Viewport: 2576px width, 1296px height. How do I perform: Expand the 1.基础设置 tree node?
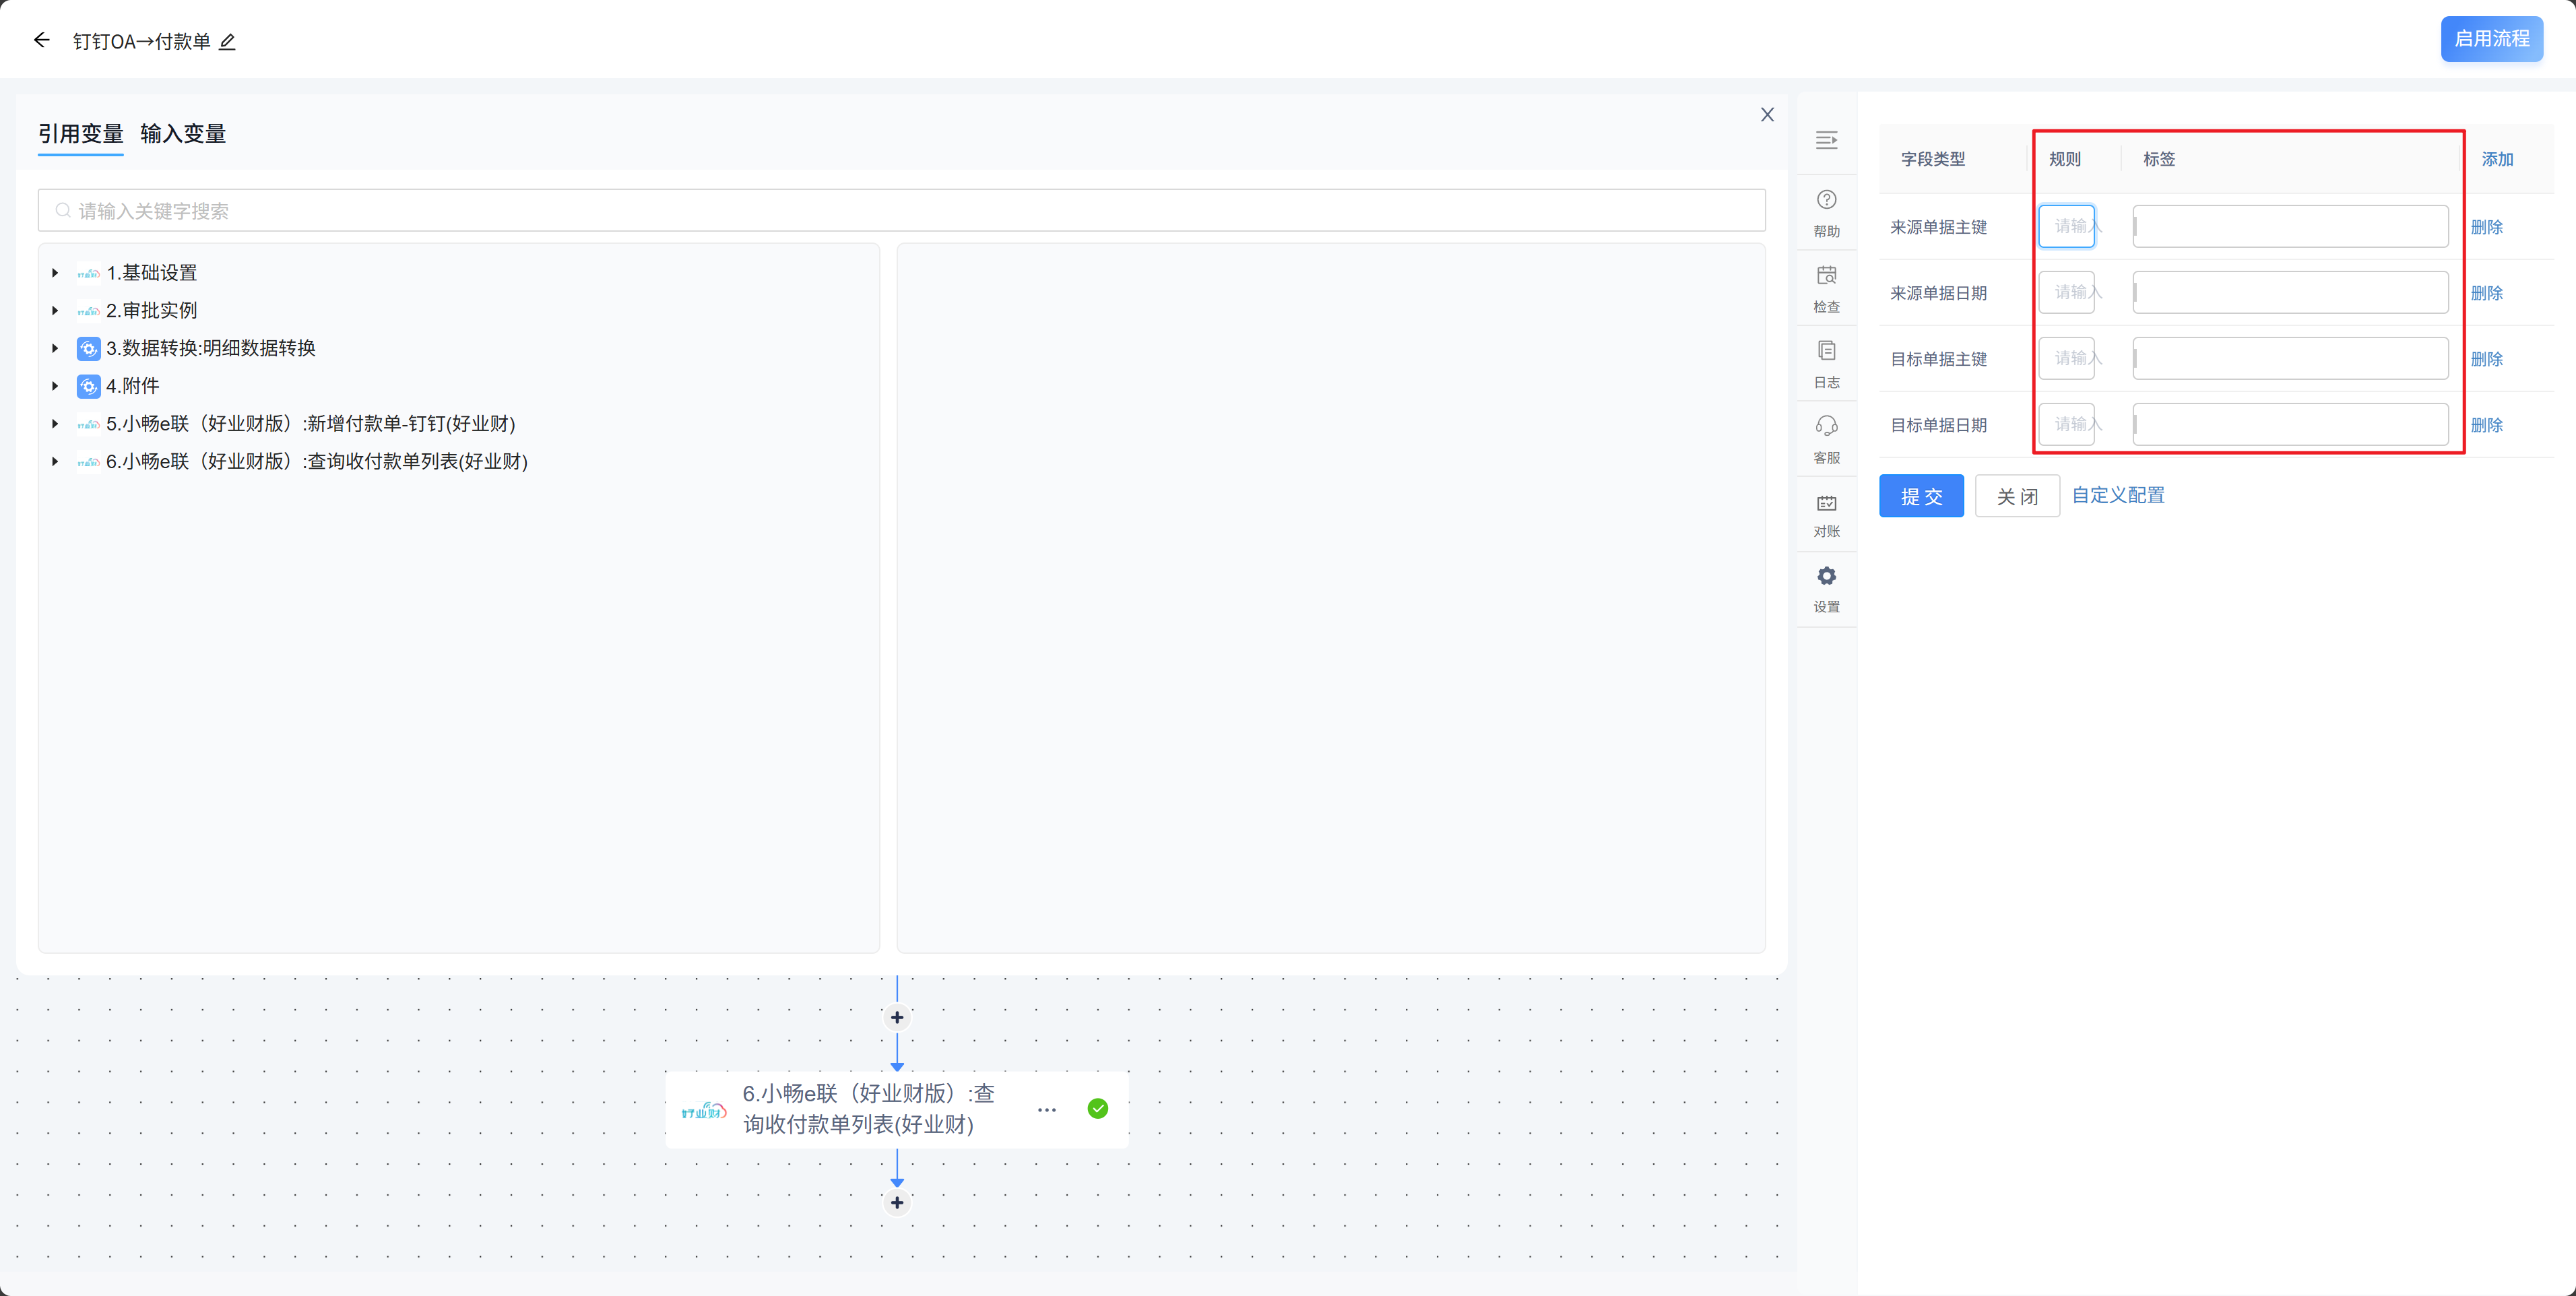point(55,273)
